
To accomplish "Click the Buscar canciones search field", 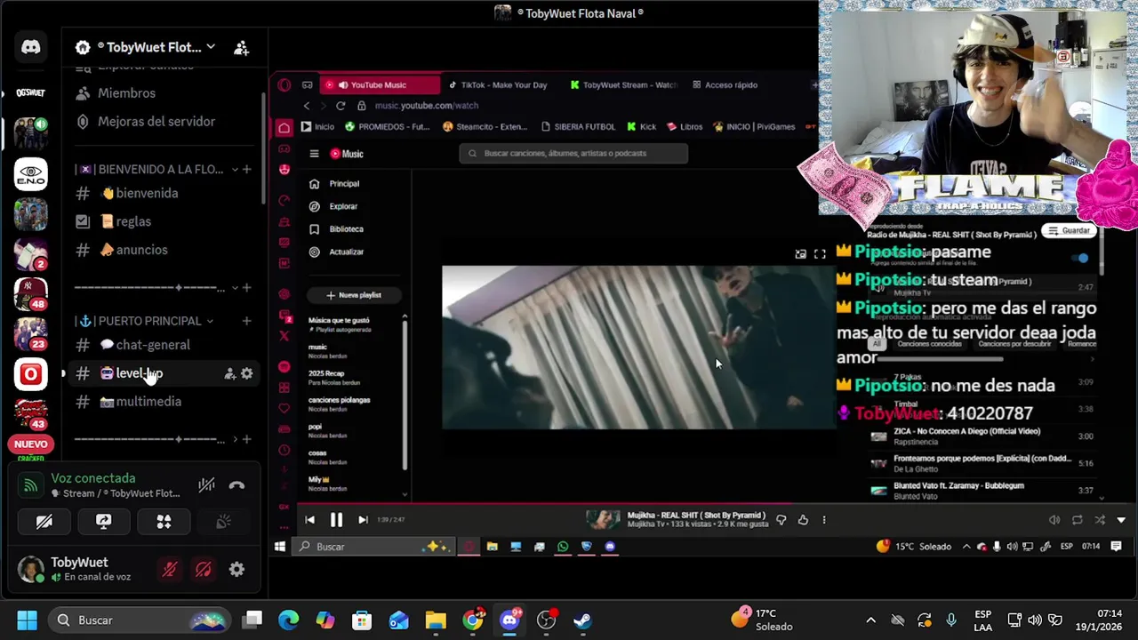I will (573, 153).
